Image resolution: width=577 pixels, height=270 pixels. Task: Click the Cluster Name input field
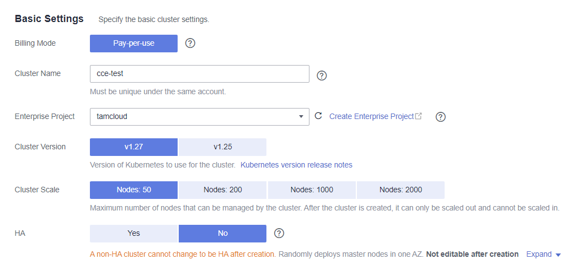pyautogui.click(x=199, y=74)
